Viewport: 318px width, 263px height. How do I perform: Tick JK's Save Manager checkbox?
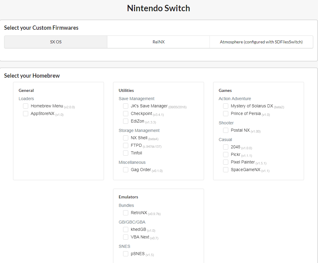(x=126, y=106)
